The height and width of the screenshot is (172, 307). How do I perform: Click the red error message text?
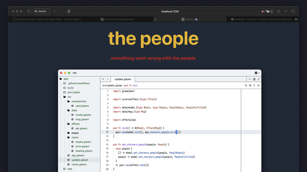pyautogui.click(x=153, y=58)
